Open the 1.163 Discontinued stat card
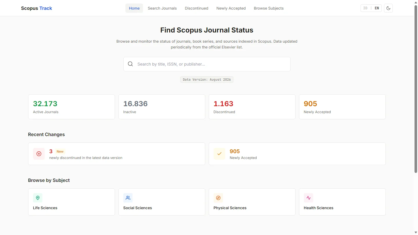 click(x=252, y=107)
